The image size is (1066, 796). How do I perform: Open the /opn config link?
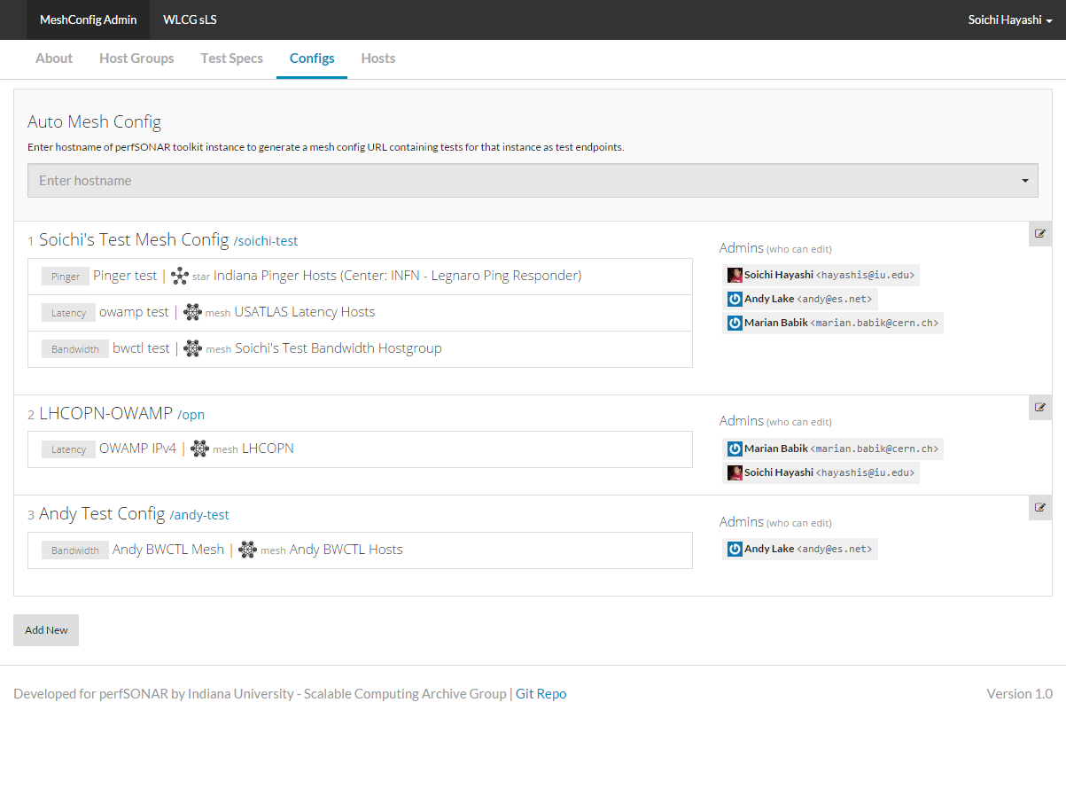click(x=191, y=415)
